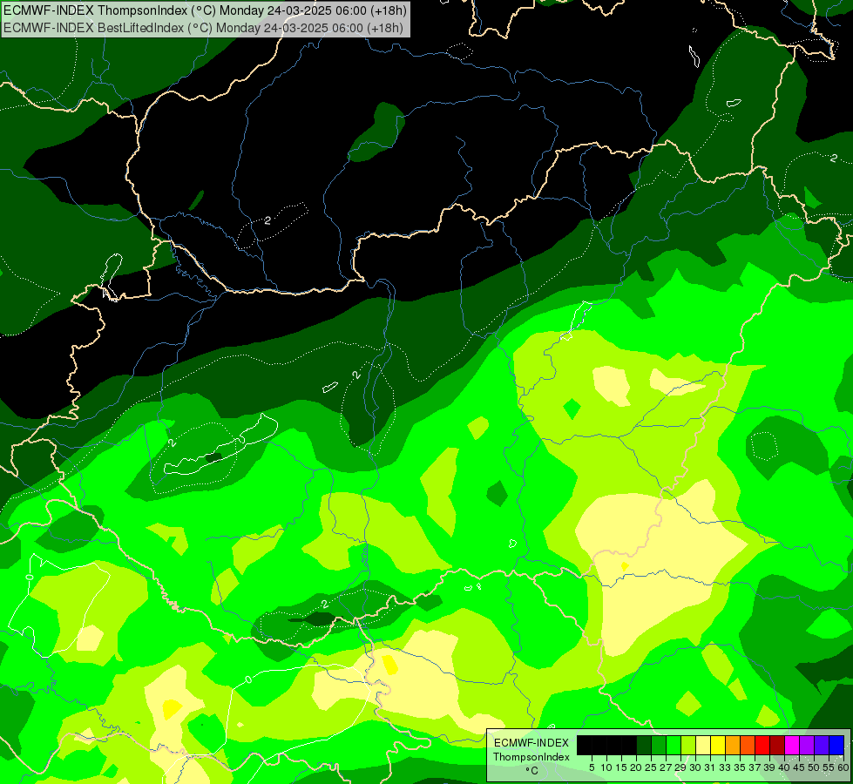Screen dimensions: 853x784
Task: Select the orange-red 35–37 legend swatch
Action: click(x=748, y=745)
